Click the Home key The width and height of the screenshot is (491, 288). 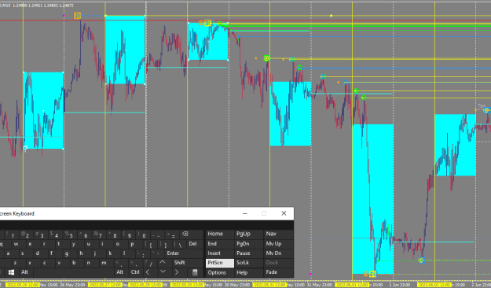[x=219, y=234]
